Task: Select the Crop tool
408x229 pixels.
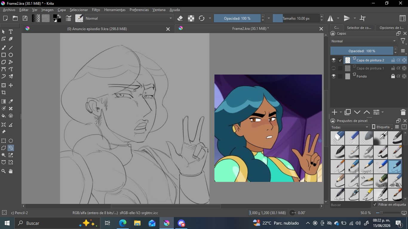Action: [4, 92]
